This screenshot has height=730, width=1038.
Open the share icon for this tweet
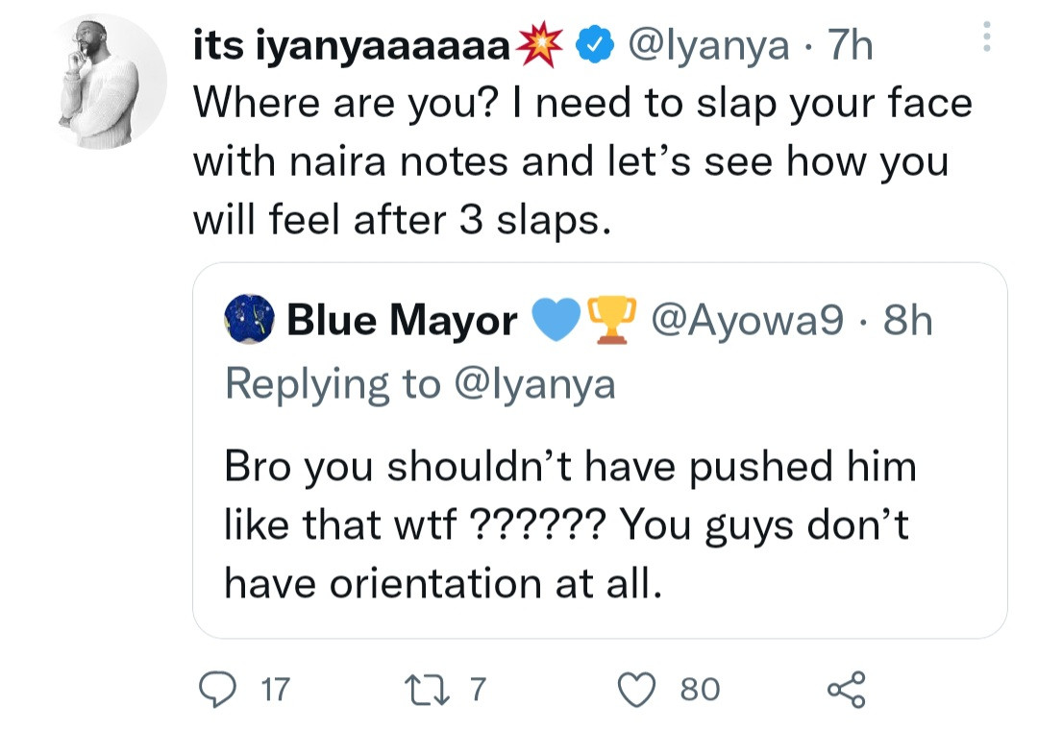846,688
